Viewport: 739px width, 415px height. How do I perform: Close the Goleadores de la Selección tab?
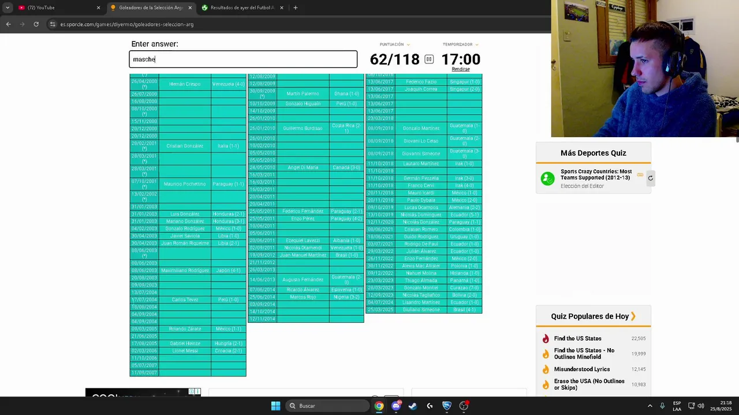tap(190, 7)
